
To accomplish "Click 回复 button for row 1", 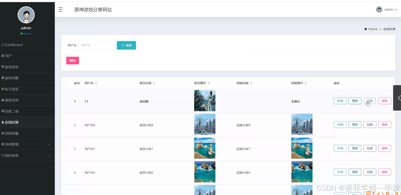I will [370, 101].
